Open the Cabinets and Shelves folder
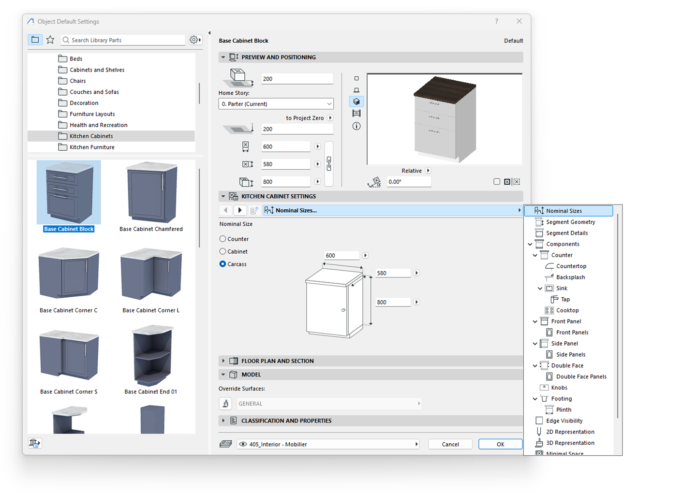This screenshot has width=697, height=493. click(x=97, y=70)
